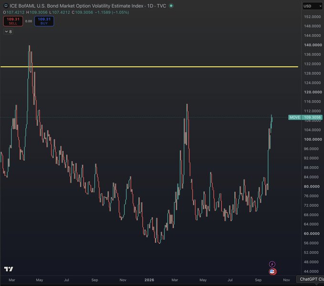
Task: Click the red SELL 109.31 button
Action: (x=13, y=21)
